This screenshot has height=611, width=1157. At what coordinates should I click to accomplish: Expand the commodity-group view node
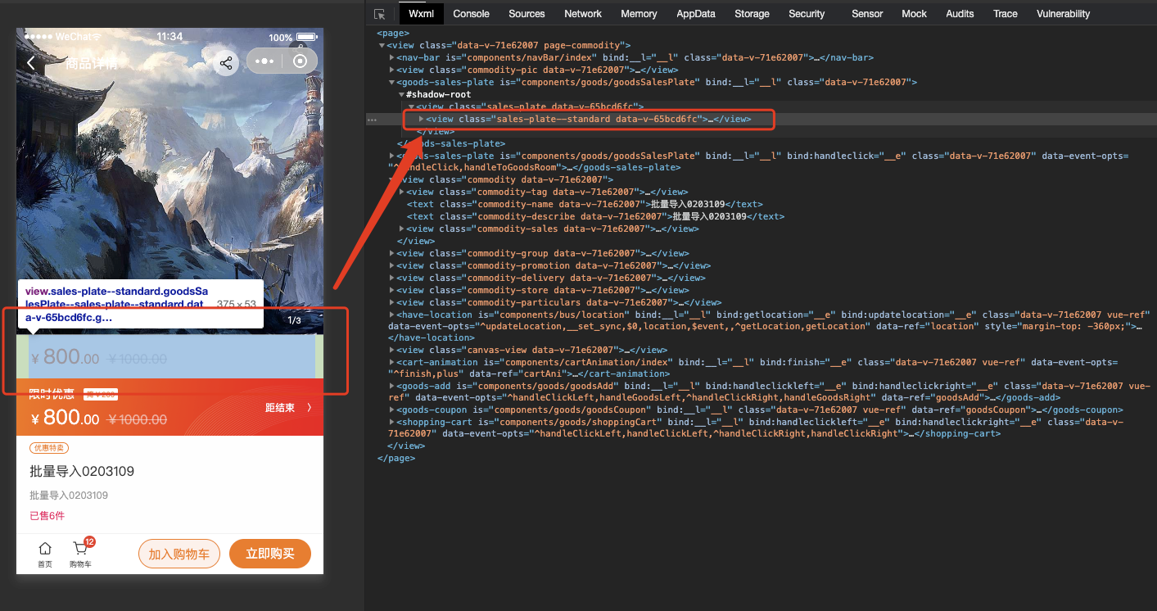(391, 254)
